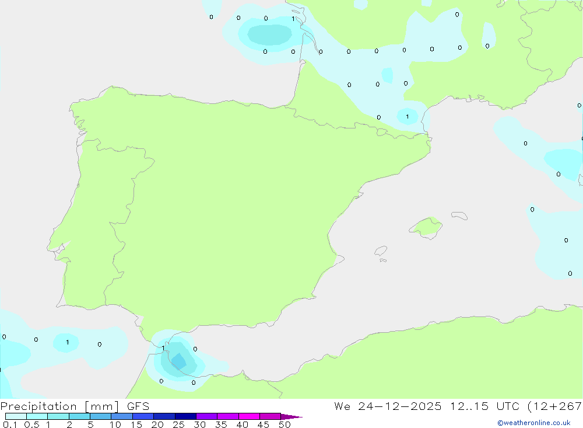Click the '1' value in Atlantic southwest of Portugal
This screenshot has width=583, height=428.
[67, 342]
